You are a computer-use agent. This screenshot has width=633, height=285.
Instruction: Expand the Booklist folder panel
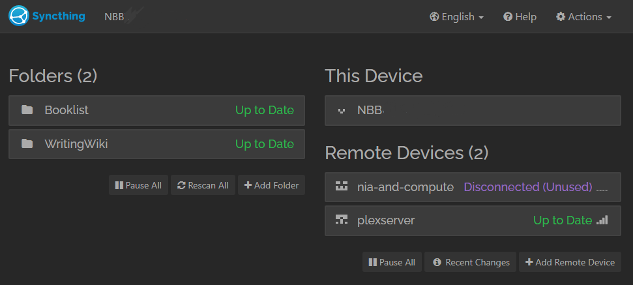156,110
